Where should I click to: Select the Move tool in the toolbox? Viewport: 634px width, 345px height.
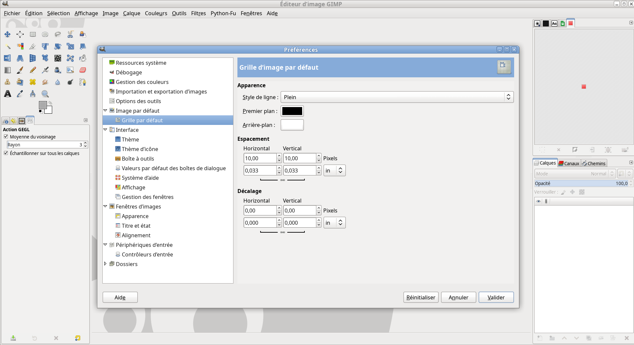click(x=7, y=34)
